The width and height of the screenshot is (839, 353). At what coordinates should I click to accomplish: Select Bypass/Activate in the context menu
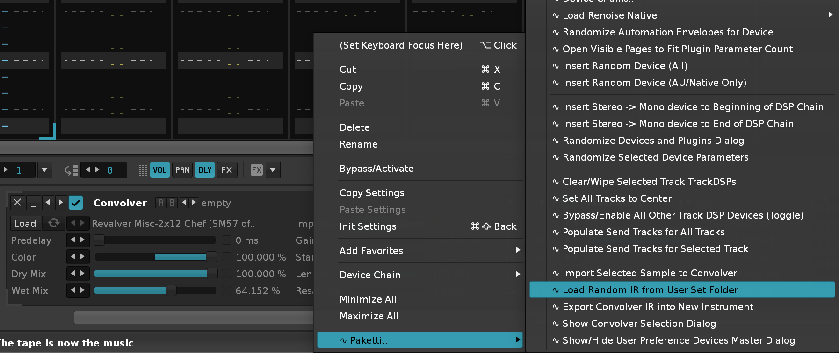[376, 169]
